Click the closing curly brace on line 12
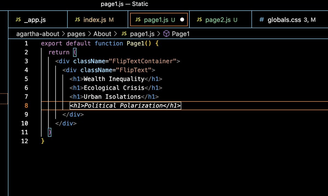 [42, 141]
